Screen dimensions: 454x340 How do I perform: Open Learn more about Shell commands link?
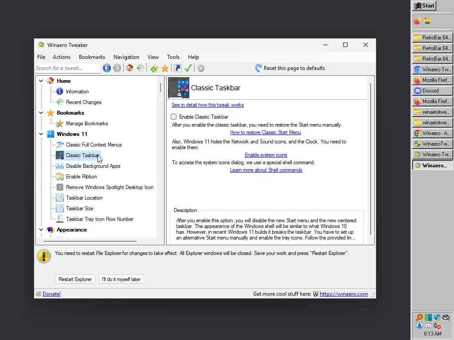(266, 170)
